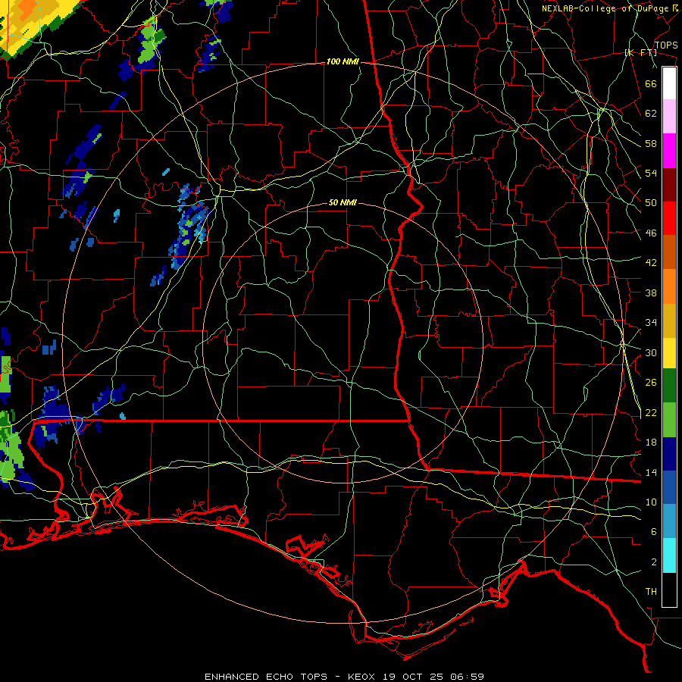Image resolution: width=682 pixels, height=682 pixels.
Task: Select the "30" legend value
Action: coord(651,352)
